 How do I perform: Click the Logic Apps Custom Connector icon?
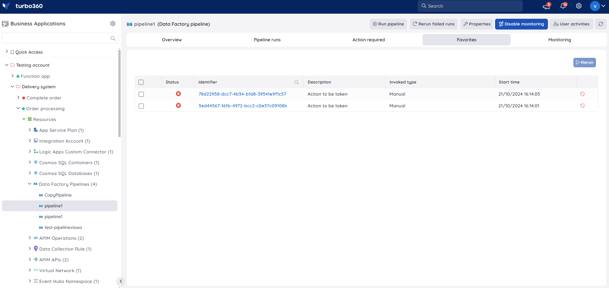click(36, 151)
